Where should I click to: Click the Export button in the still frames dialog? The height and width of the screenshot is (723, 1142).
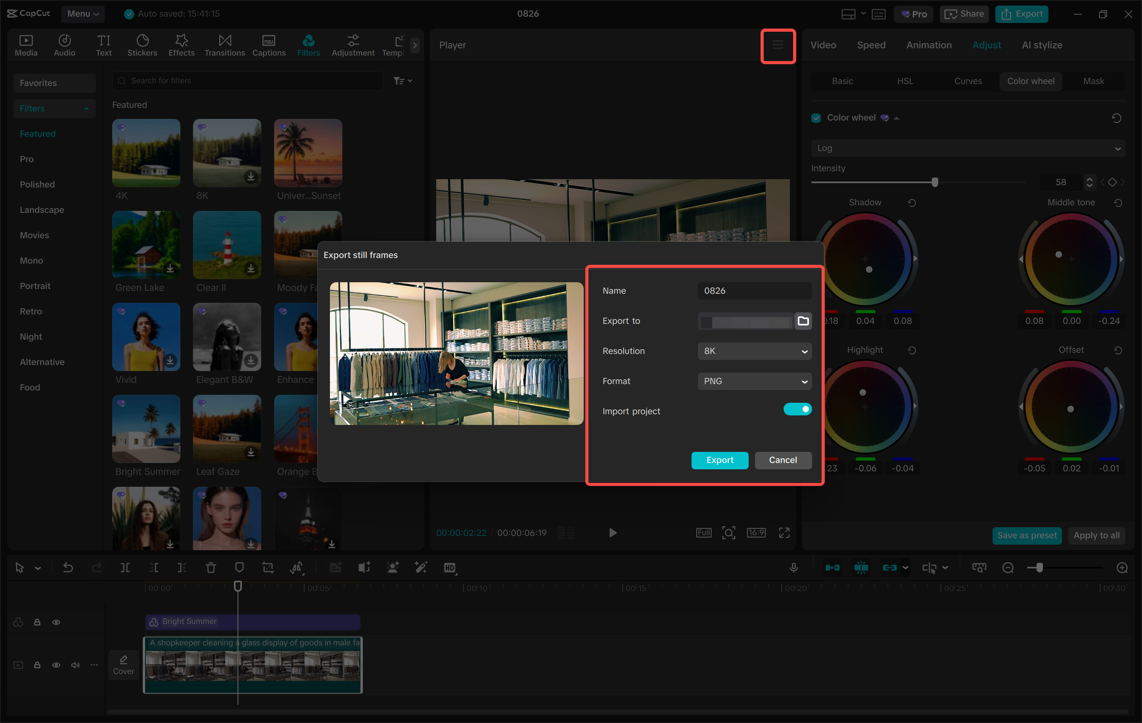[719, 460]
